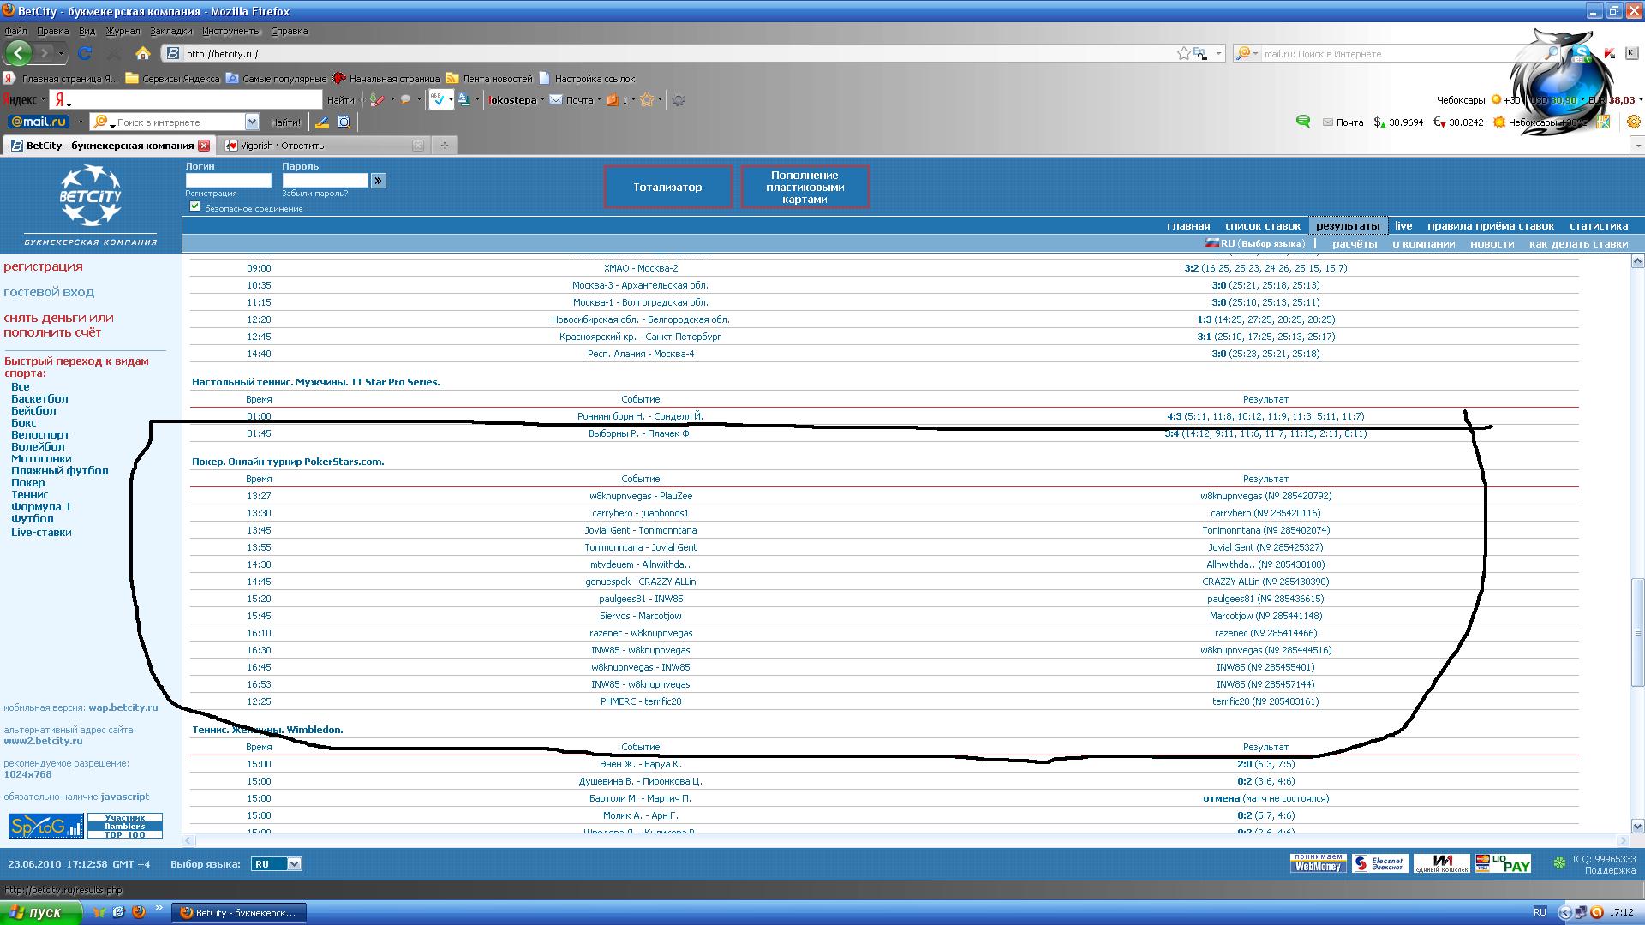The height and width of the screenshot is (925, 1645).
Task: Click the Firefox reload page icon
Action: [84, 53]
